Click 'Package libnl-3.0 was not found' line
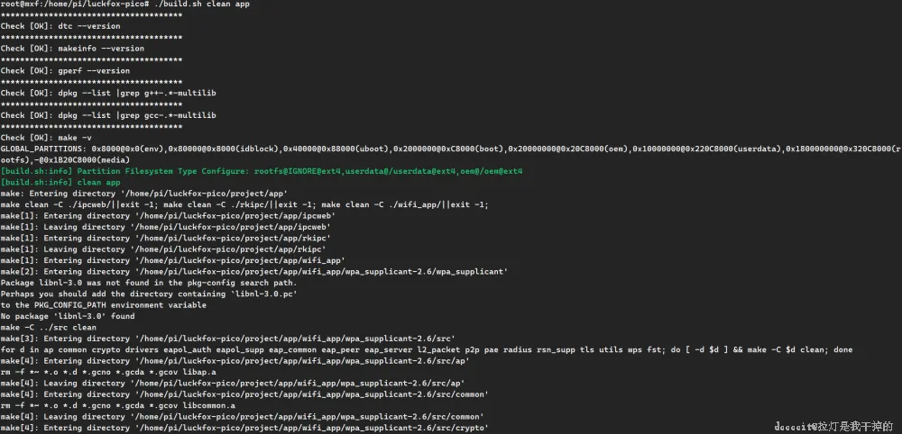Image resolution: width=902 pixels, height=434 pixels. pyautogui.click(x=149, y=283)
